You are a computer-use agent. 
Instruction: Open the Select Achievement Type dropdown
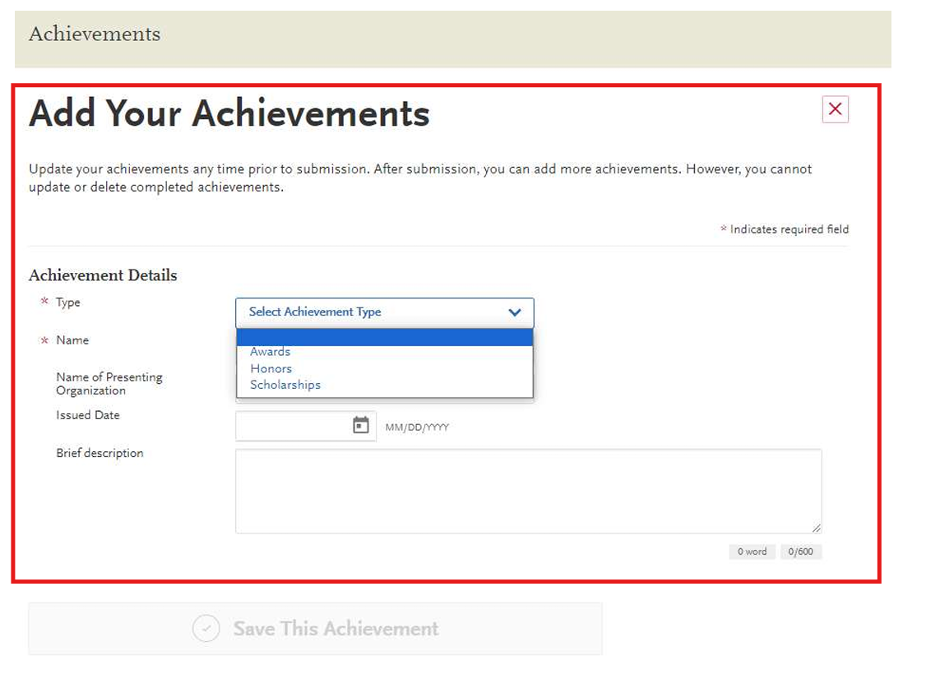pos(384,313)
